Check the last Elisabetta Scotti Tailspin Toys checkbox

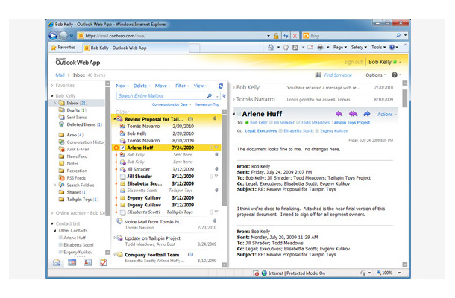coord(122,212)
